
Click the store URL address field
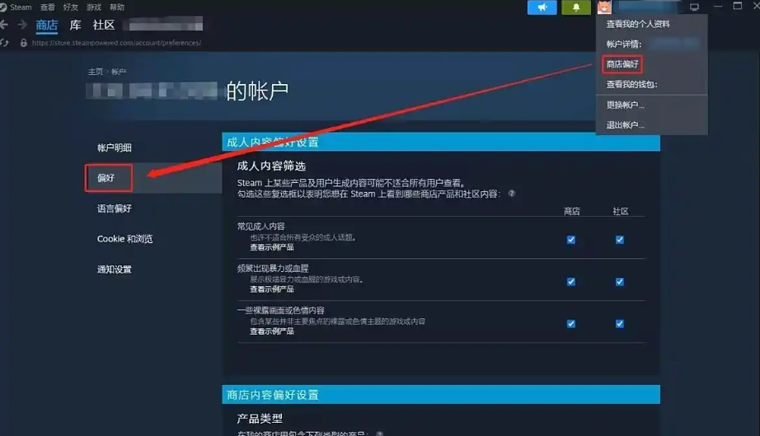pyautogui.click(x=116, y=43)
